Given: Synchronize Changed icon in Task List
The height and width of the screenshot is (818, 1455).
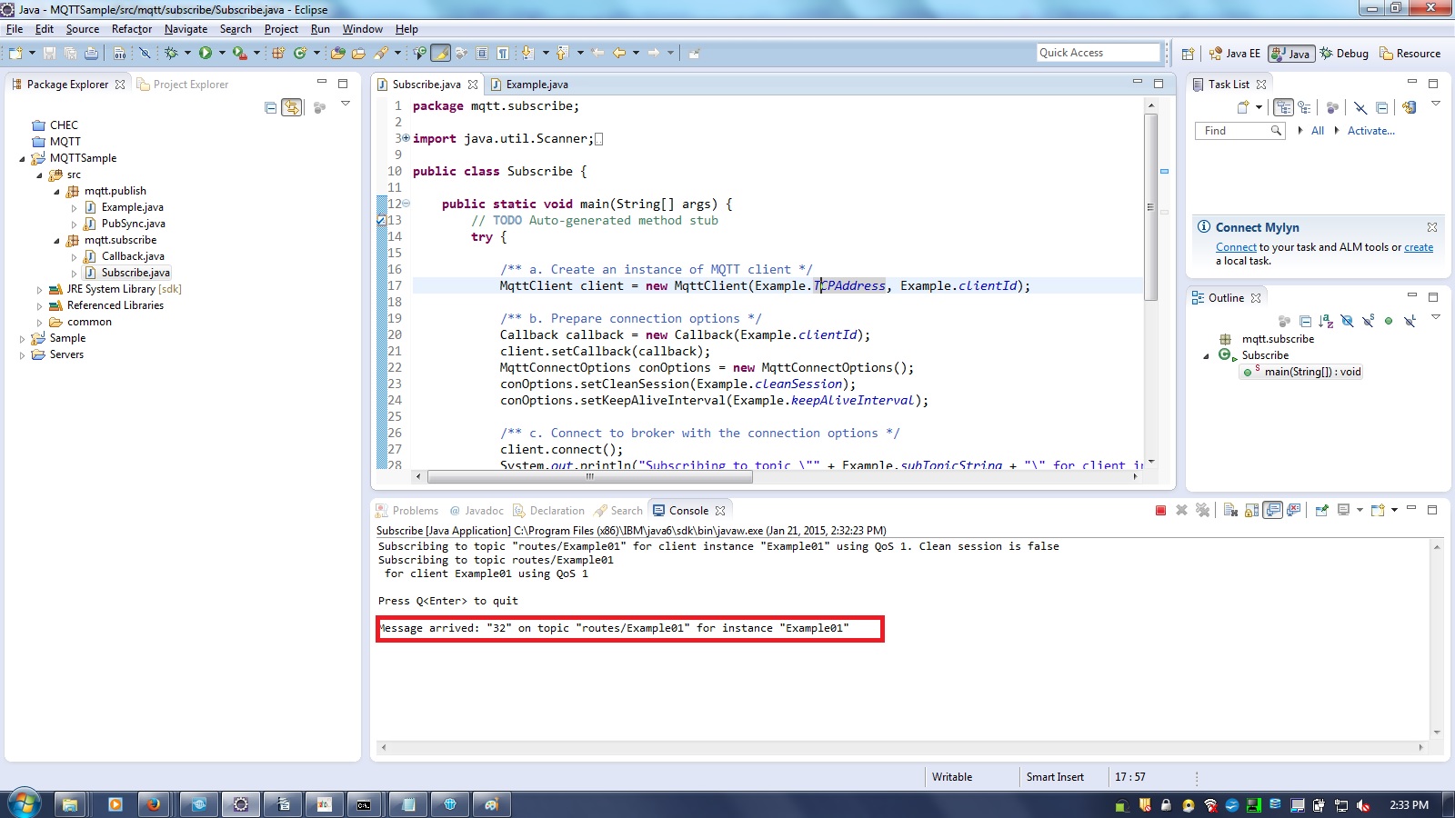Looking at the screenshot, I should coord(1409,108).
